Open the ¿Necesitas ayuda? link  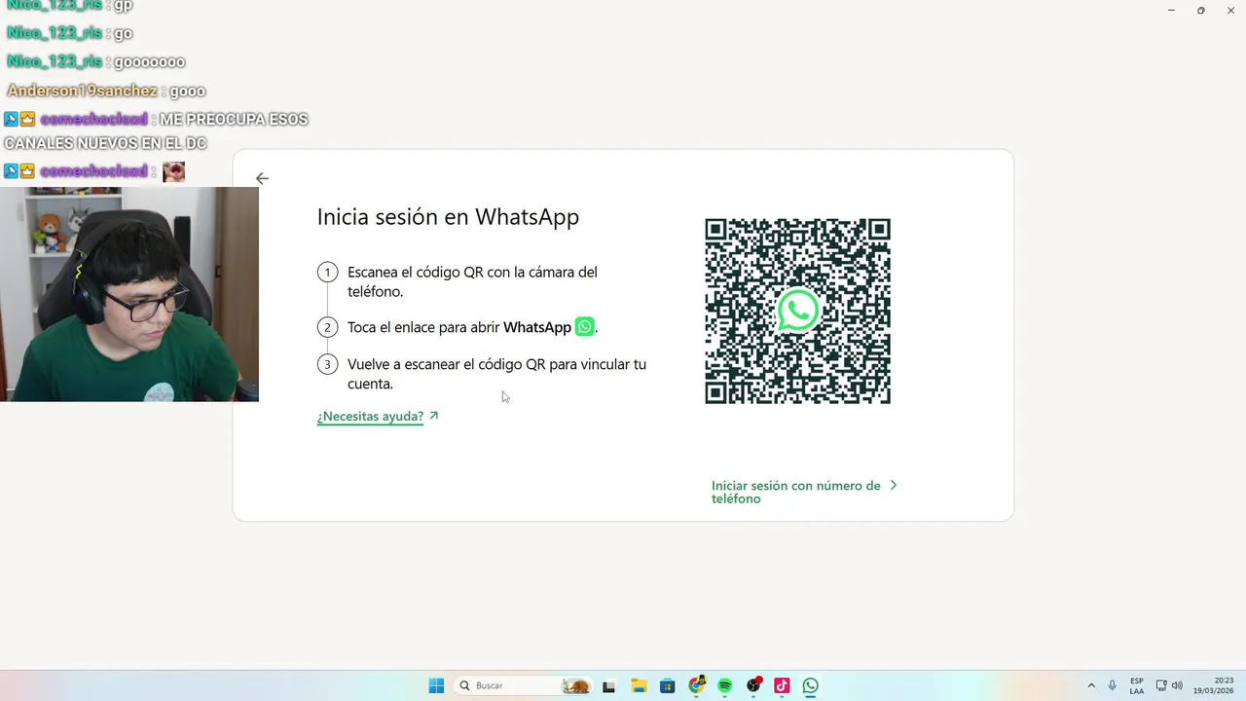[x=378, y=417]
